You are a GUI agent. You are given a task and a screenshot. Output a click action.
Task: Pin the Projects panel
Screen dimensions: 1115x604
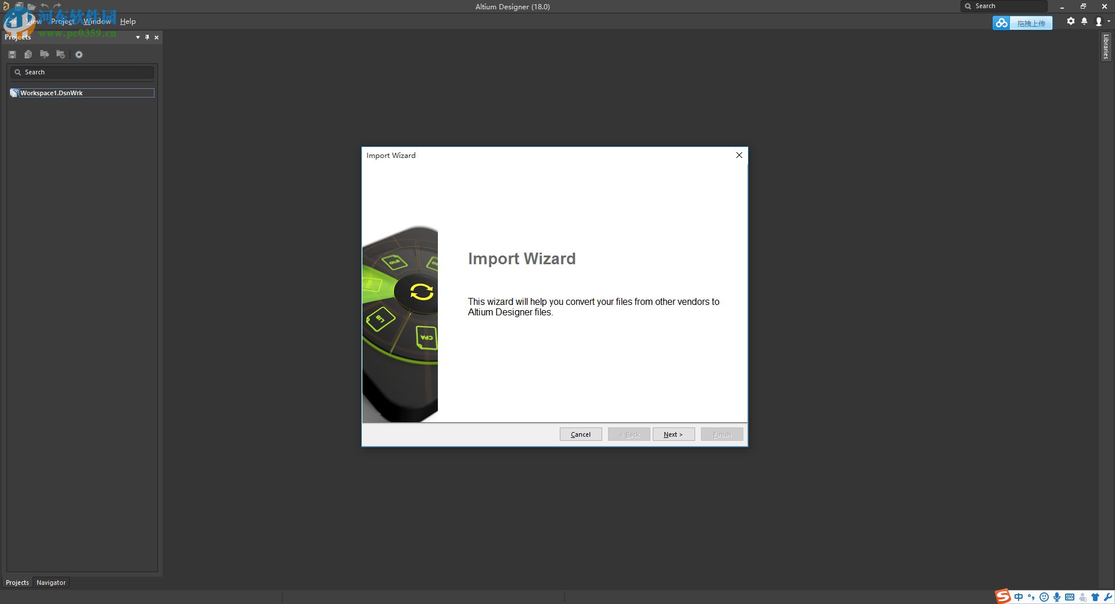147,37
